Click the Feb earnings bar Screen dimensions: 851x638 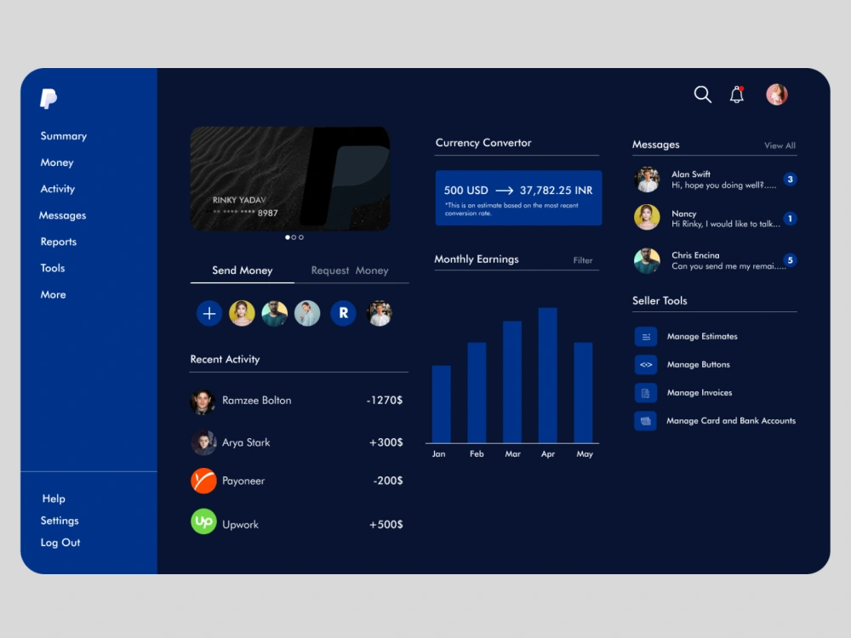477,393
